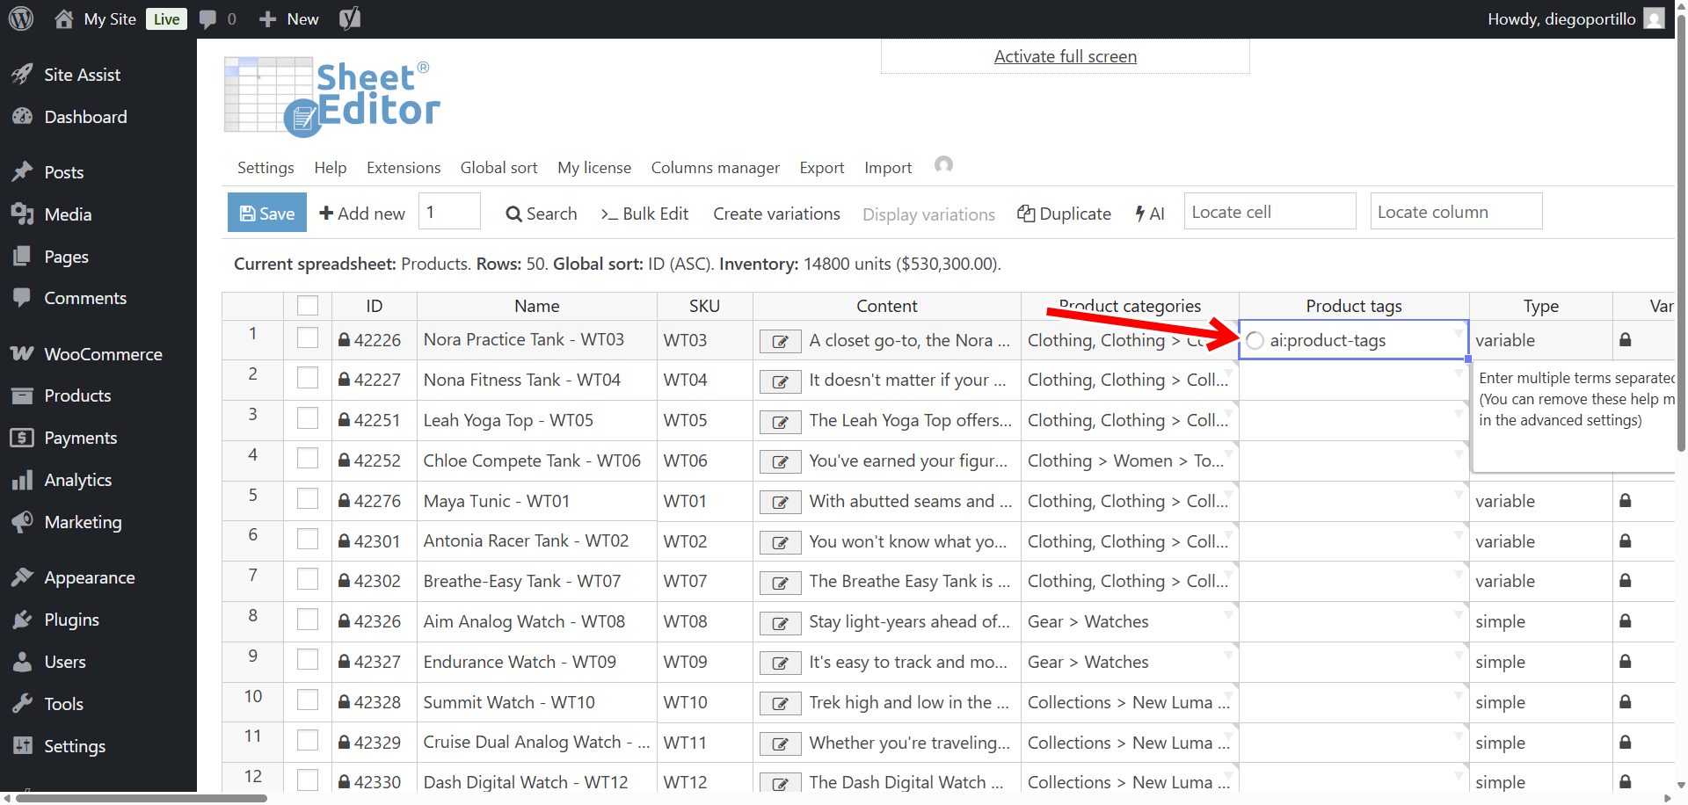Open Product tags dropdown arrow in row 5
The height and width of the screenshot is (805, 1688).
coord(1459,494)
